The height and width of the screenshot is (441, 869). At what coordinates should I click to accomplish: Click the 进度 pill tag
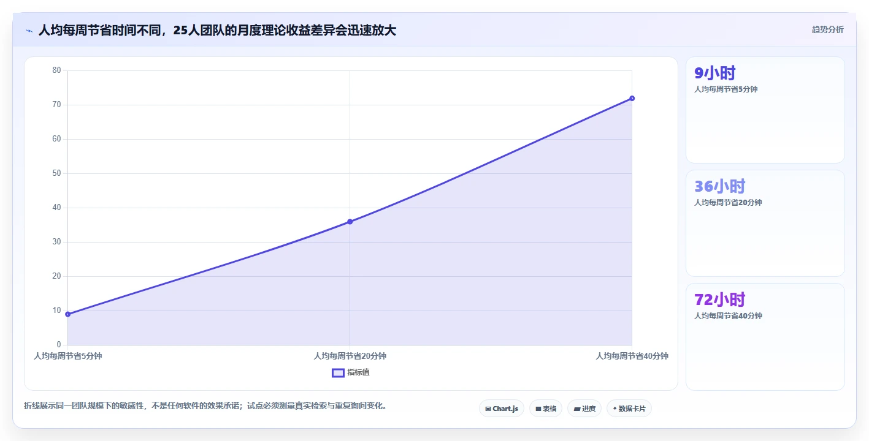click(584, 409)
